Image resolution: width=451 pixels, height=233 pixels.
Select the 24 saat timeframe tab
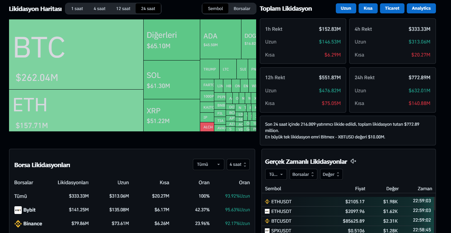(148, 8)
